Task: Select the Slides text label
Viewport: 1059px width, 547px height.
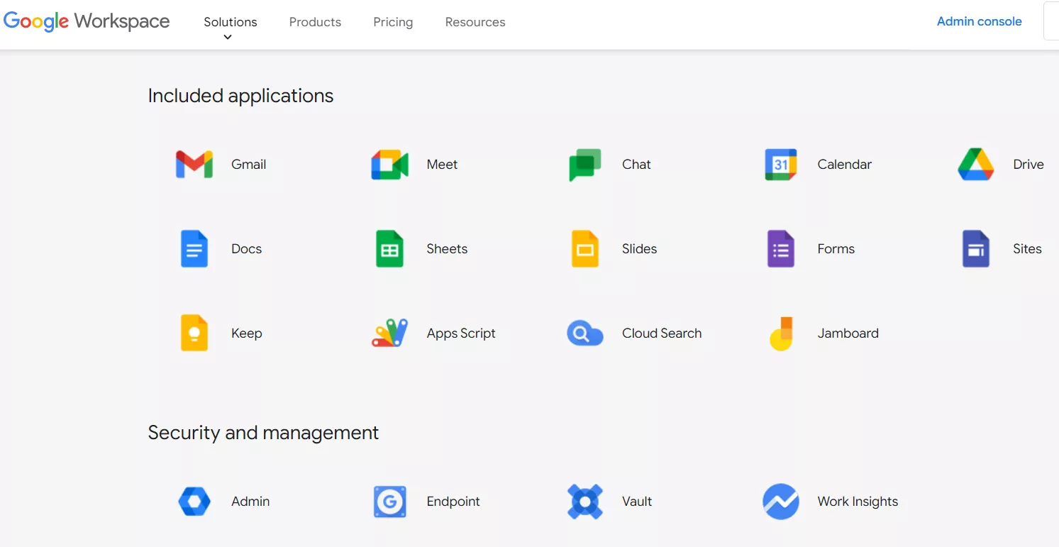Action: [640, 249]
